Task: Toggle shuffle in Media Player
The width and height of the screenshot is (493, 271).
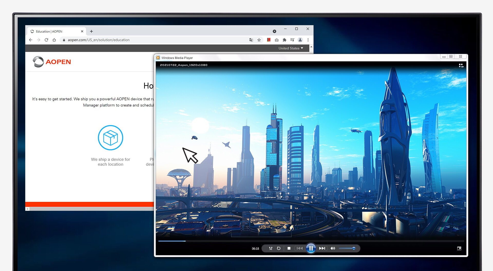Action: [271, 248]
